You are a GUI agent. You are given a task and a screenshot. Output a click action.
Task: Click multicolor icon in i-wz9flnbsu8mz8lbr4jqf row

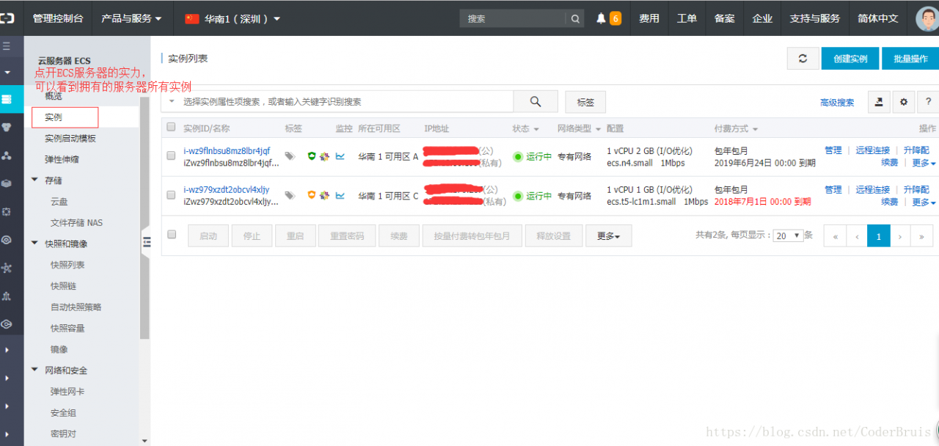click(324, 156)
